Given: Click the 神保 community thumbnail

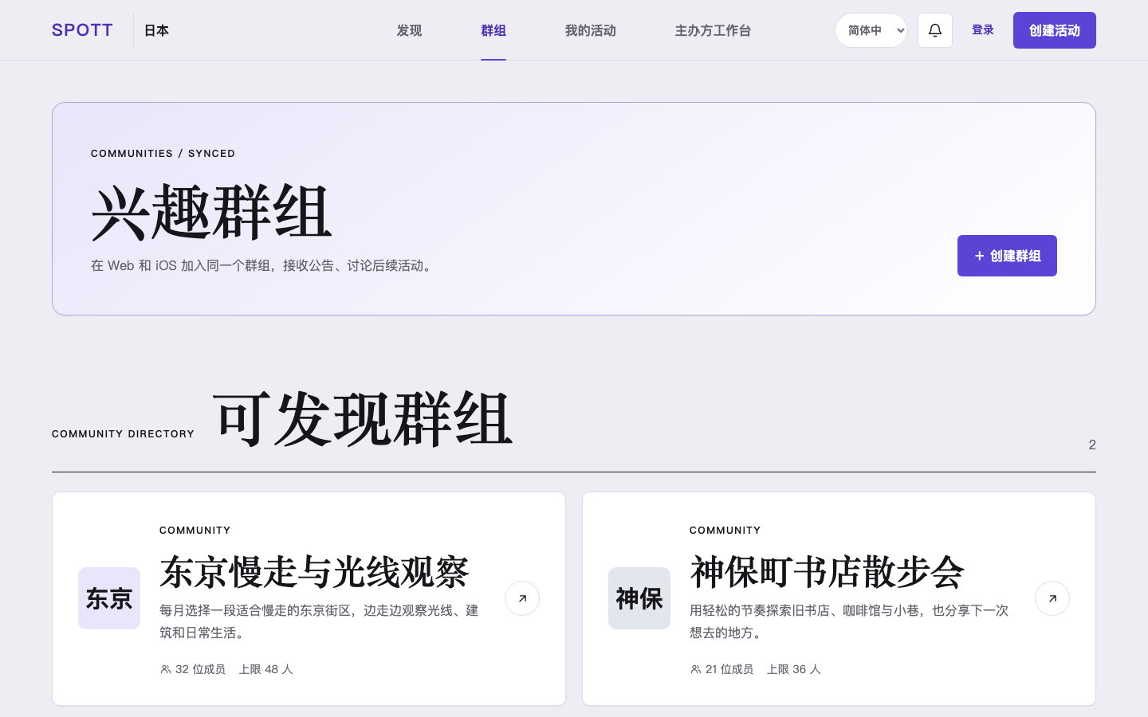Looking at the screenshot, I should [639, 598].
